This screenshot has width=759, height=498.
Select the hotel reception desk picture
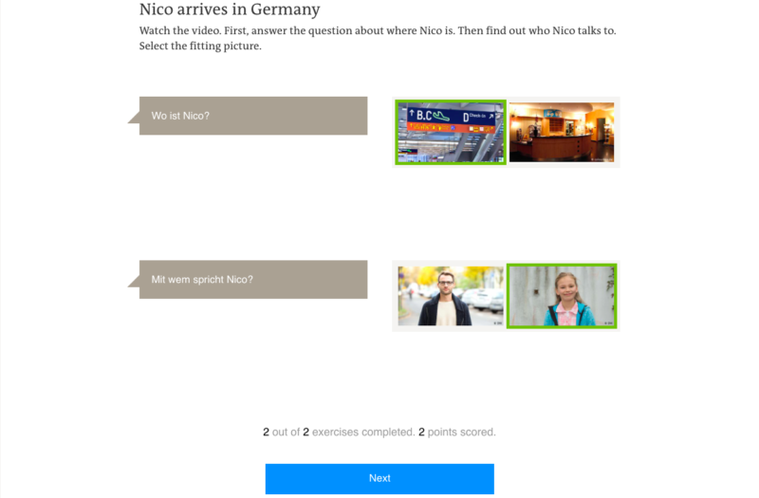(562, 132)
